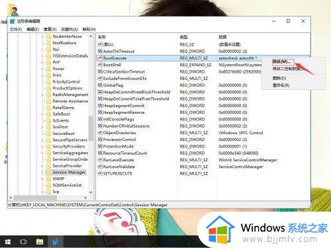Screen dimensions: 331x248
Task: Click the registry path in the status bar
Action: pyautogui.click(x=87, y=205)
